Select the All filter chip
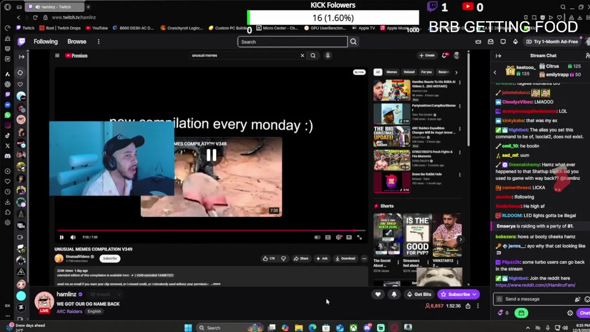Viewport: 590px width, 332px height. pyautogui.click(x=378, y=72)
